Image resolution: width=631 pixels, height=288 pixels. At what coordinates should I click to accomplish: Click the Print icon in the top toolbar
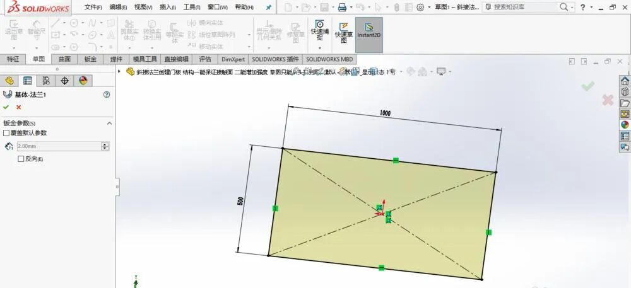[x=342, y=7]
